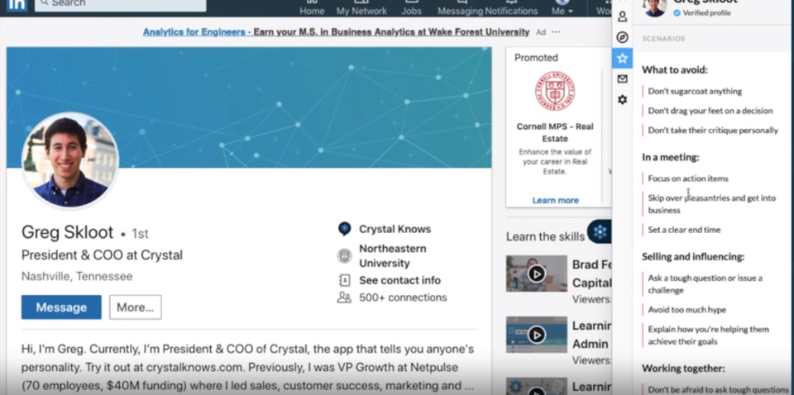The width and height of the screenshot is (794, 395).
Task: Go to My Network tab
Action: coord(361,11)
